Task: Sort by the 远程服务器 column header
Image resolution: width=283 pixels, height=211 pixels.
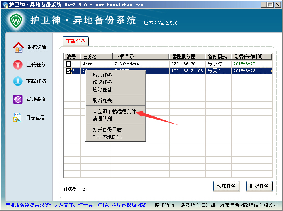Action: 187,56
